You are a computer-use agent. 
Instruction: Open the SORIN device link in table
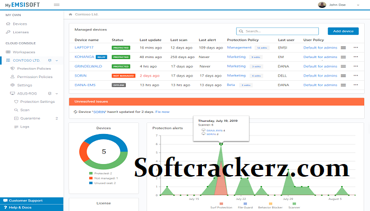(80, 75)
